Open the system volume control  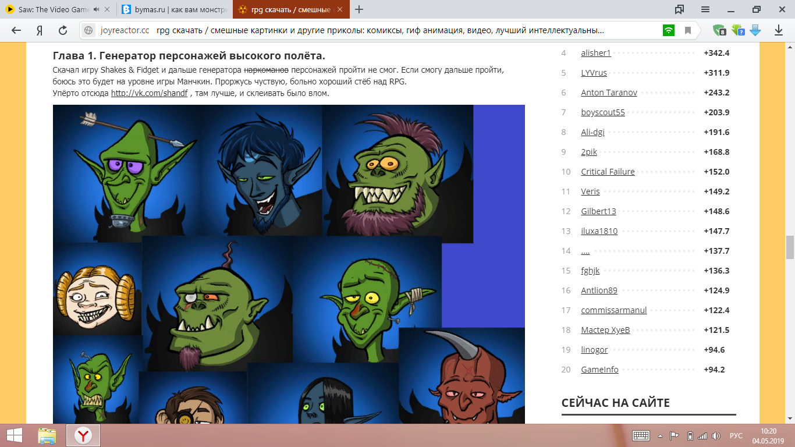pos(716,435)
